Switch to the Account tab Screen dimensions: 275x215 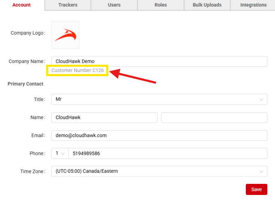pyautogui.click(x=21, y=5)
